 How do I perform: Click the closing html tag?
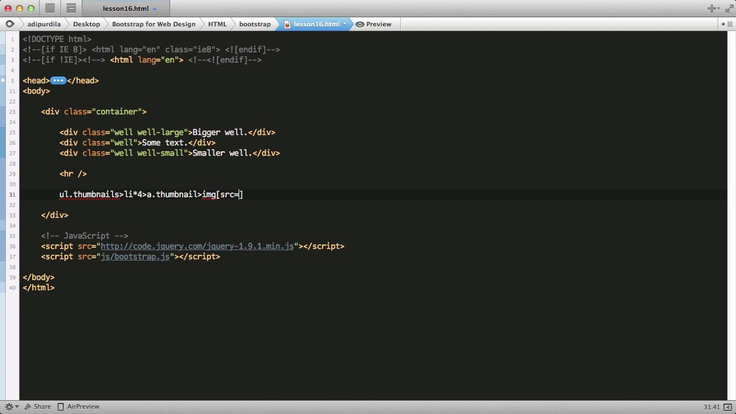click(39, 287)
